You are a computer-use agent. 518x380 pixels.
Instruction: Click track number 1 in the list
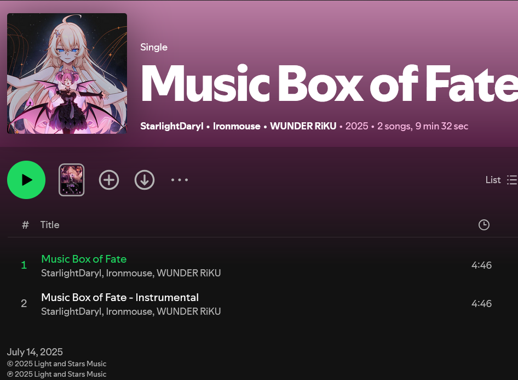coord(24,265)
